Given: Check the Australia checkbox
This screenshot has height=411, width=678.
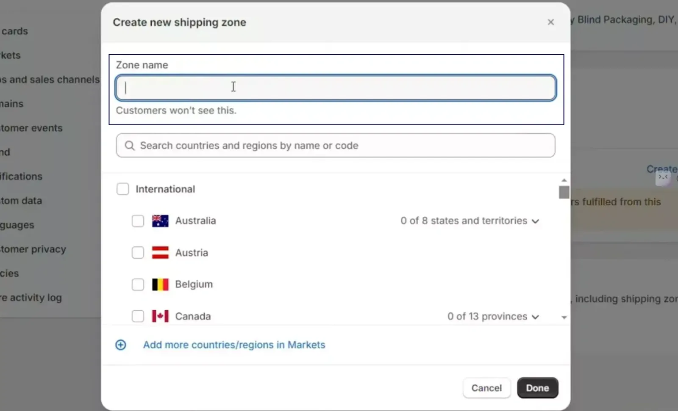Looking at the screenshot, I should tap(138, 221).
